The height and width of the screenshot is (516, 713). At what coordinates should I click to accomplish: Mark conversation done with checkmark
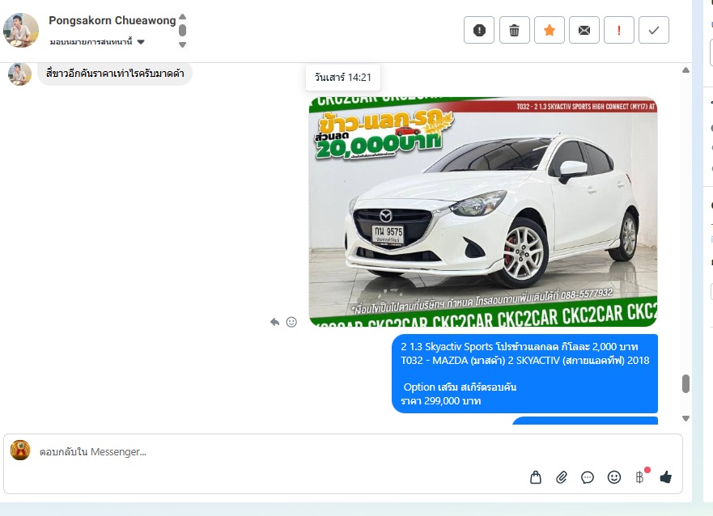tap(654, 30)
